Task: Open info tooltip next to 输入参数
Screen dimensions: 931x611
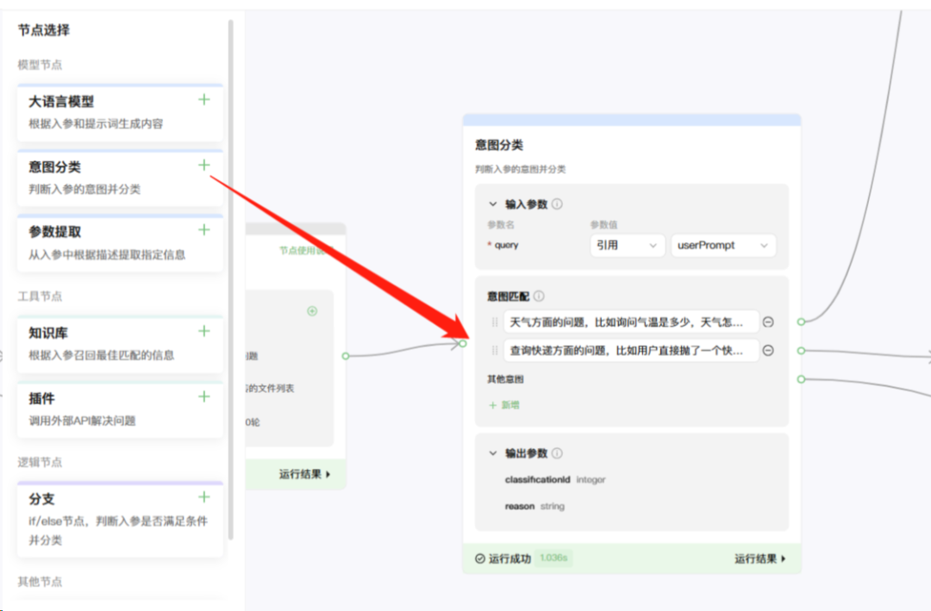Action: click(x=557, y=204)
